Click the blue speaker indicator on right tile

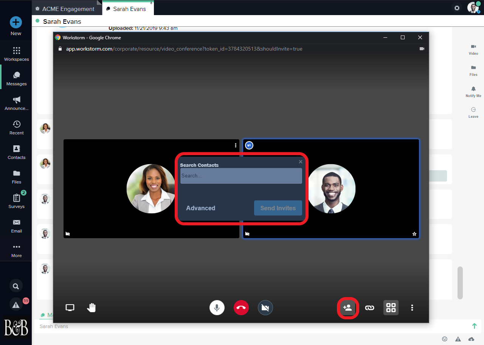[249, 145]
